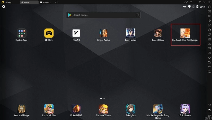Toggle fullscreen from the sidebar
Image resolution: width=212 pixels, height=120 pixels.
[x=209, y=25]
